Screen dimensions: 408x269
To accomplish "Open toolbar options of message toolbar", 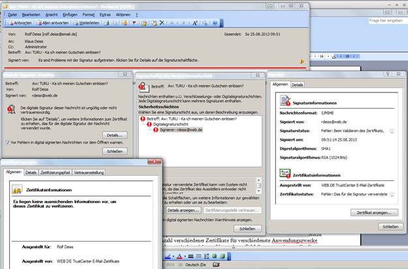I will coord(222,23).
